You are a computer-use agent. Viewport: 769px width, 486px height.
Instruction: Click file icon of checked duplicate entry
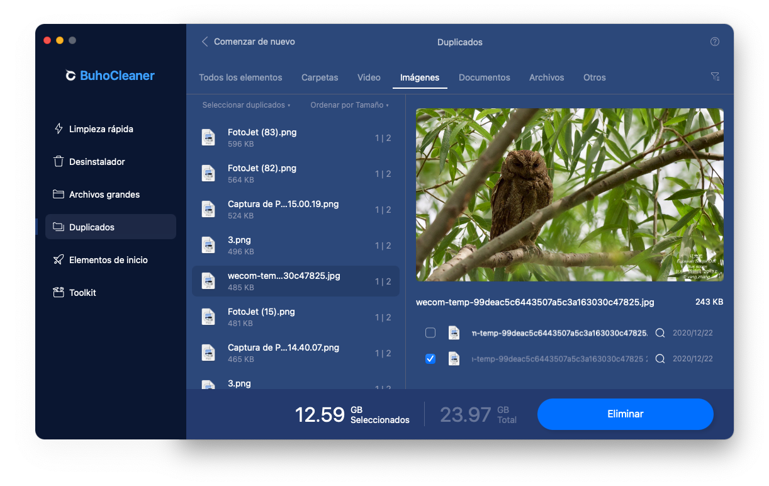(454, 358)
